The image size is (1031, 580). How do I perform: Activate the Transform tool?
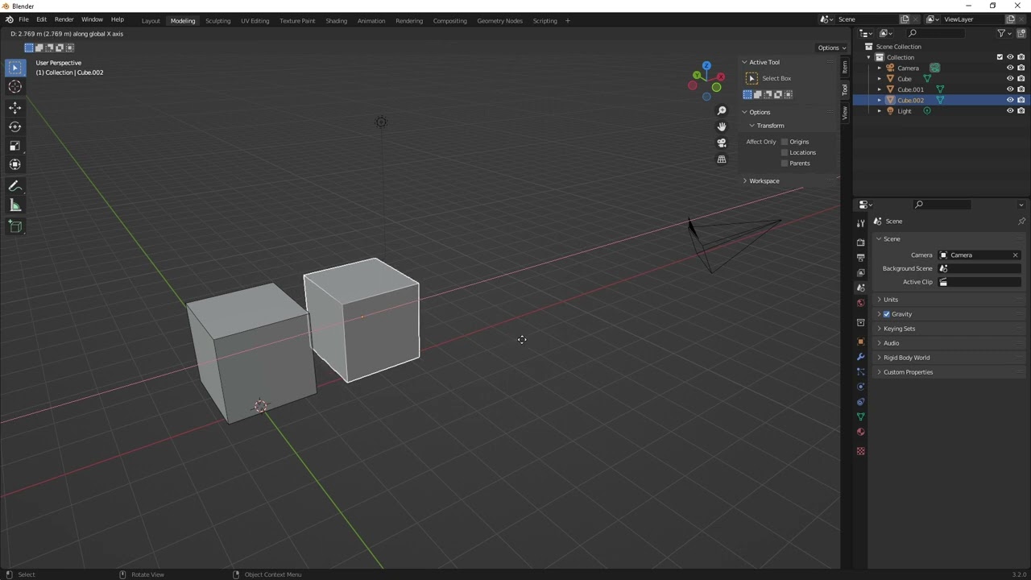point(14,164)
